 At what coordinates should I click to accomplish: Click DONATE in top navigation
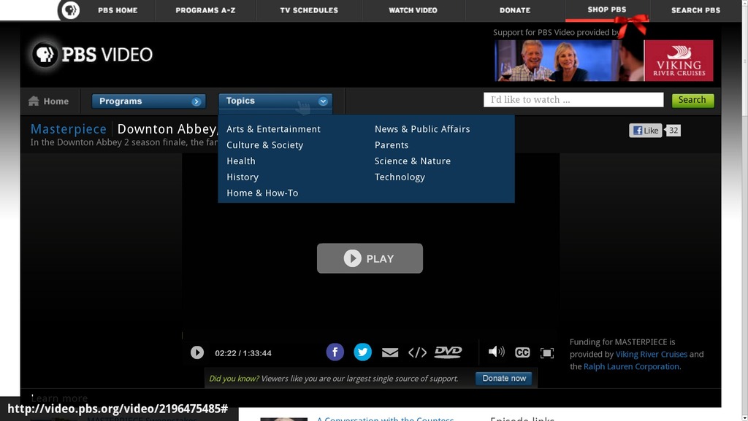point(515,10)
